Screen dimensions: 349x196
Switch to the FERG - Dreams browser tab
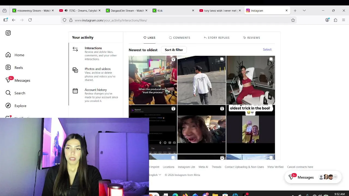tap(80, 11)
